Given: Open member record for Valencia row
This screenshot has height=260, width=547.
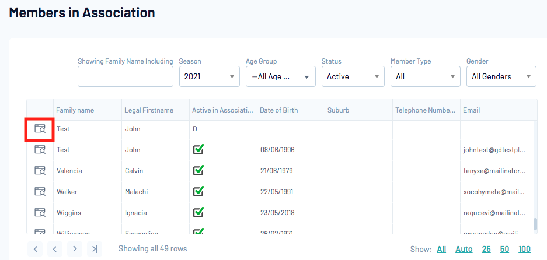Looking at the screenshot, I should (x=40, y=171).
